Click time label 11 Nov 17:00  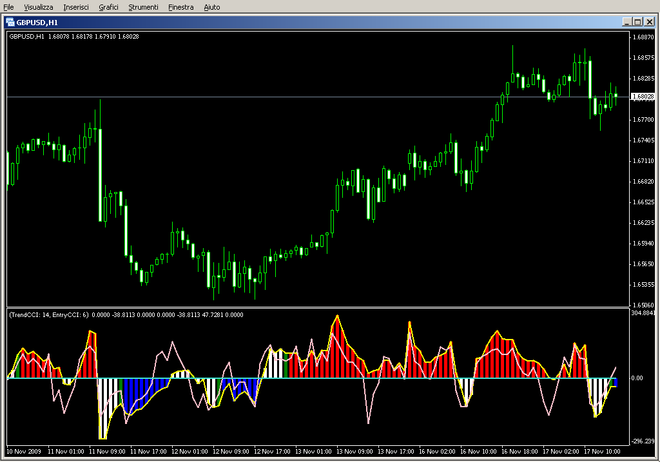148,452
